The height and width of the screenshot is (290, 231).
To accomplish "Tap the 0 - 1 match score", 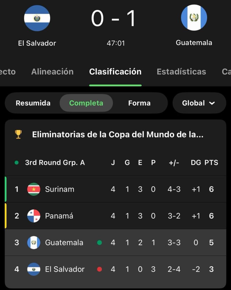I will pos(114,19).
